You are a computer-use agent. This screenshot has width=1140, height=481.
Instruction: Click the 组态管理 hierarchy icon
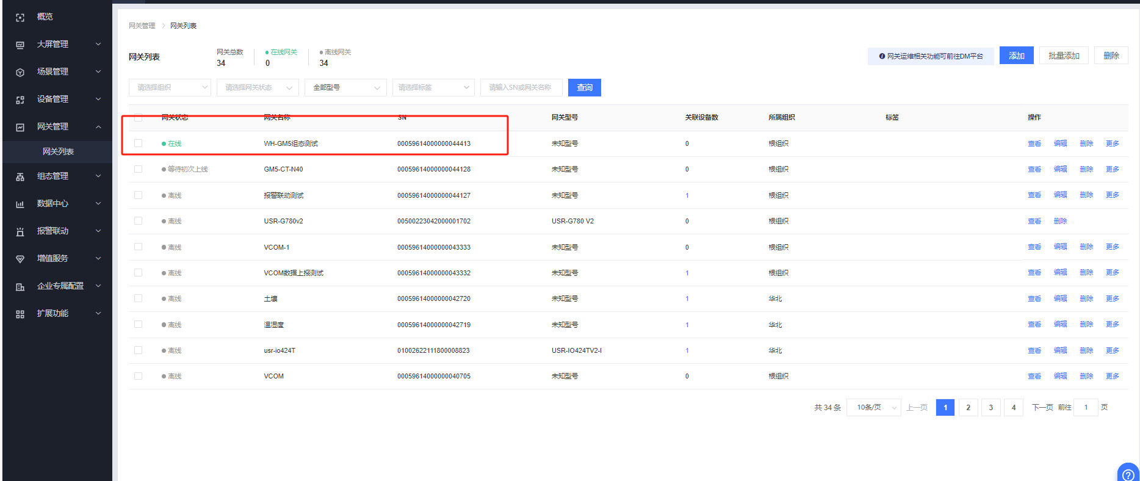tap(20, 177)
